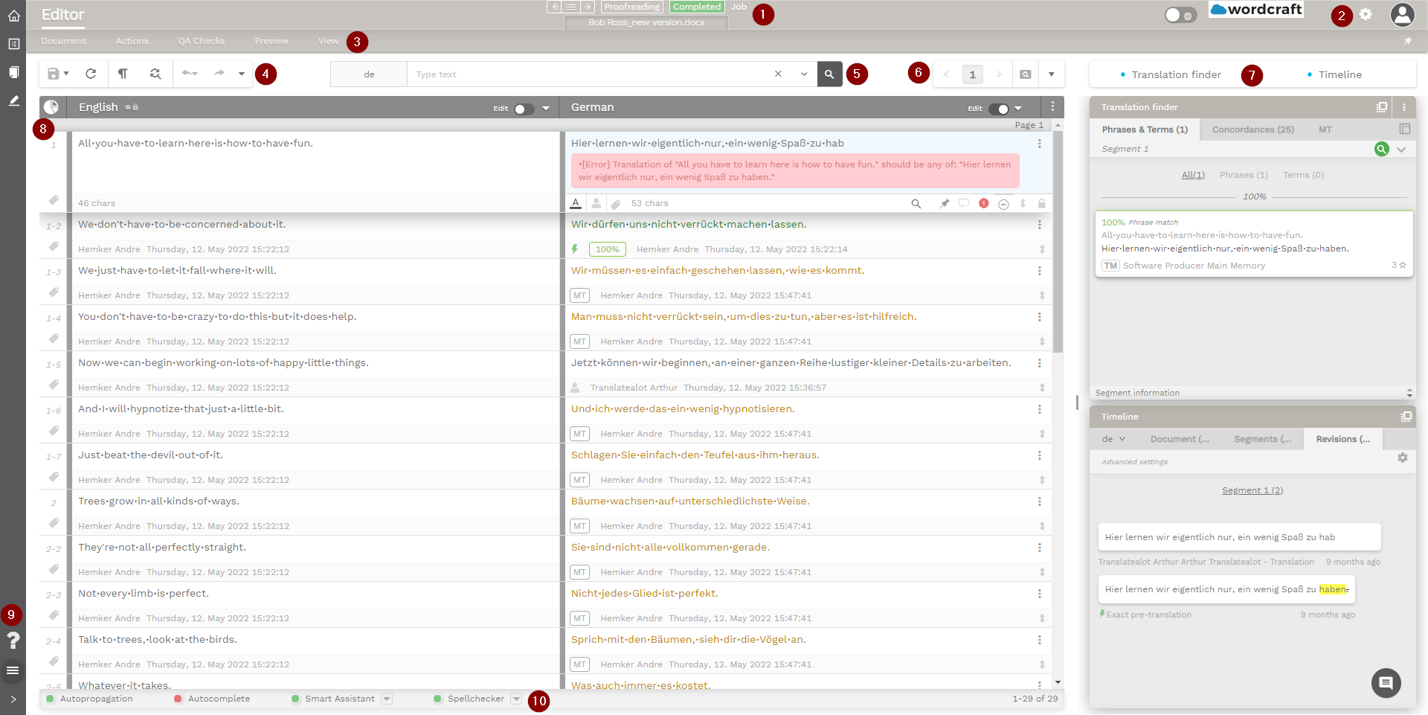Click the home icon in left sidebar
1428x715 pixels.
[13, 16]
